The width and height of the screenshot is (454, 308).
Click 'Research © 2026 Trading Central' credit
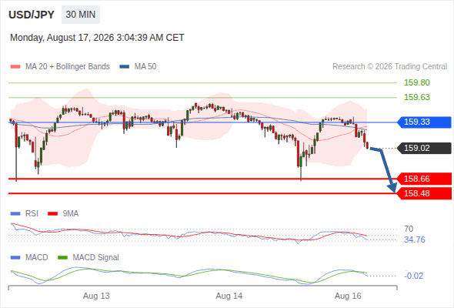(389, 67)
